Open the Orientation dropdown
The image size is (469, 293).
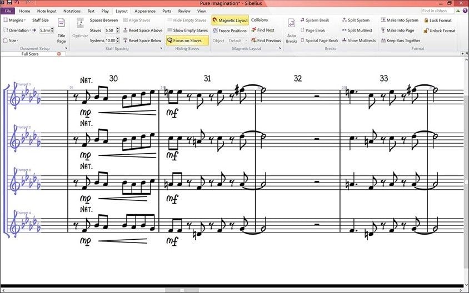[17, 30]
